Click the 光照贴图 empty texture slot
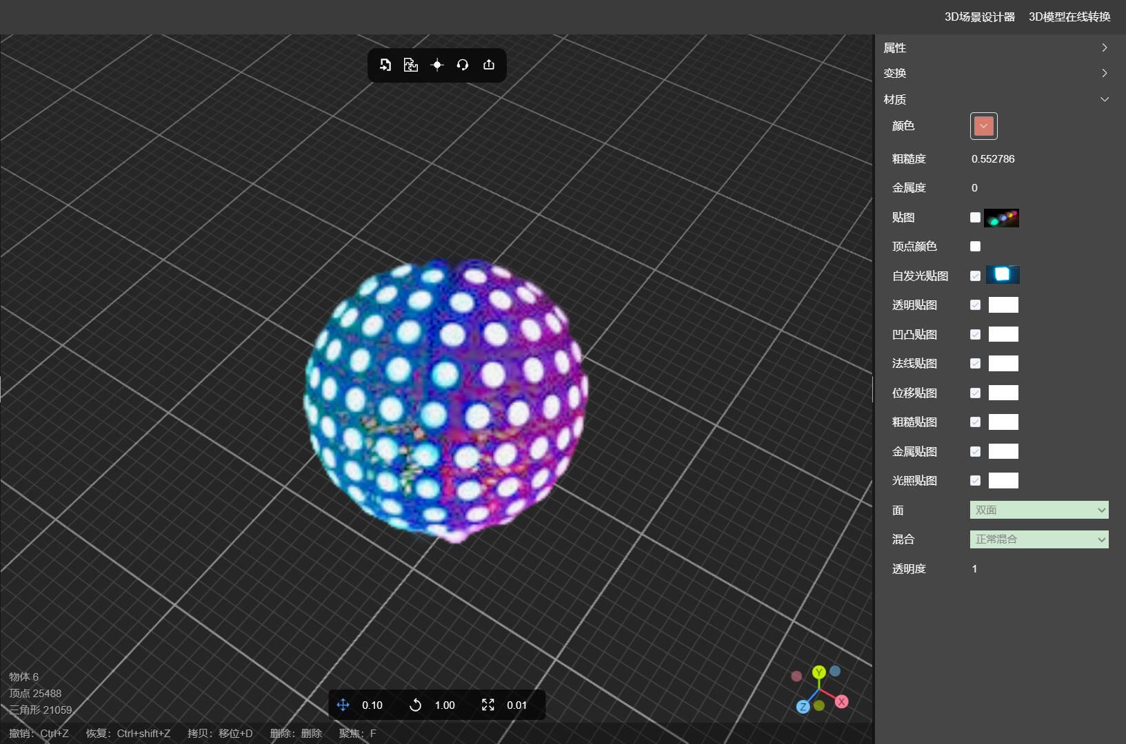 pyautogui.click(x=1003, y=480)
